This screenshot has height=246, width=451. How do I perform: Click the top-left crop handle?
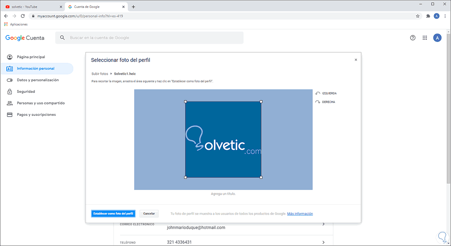[x=185, y=102]
